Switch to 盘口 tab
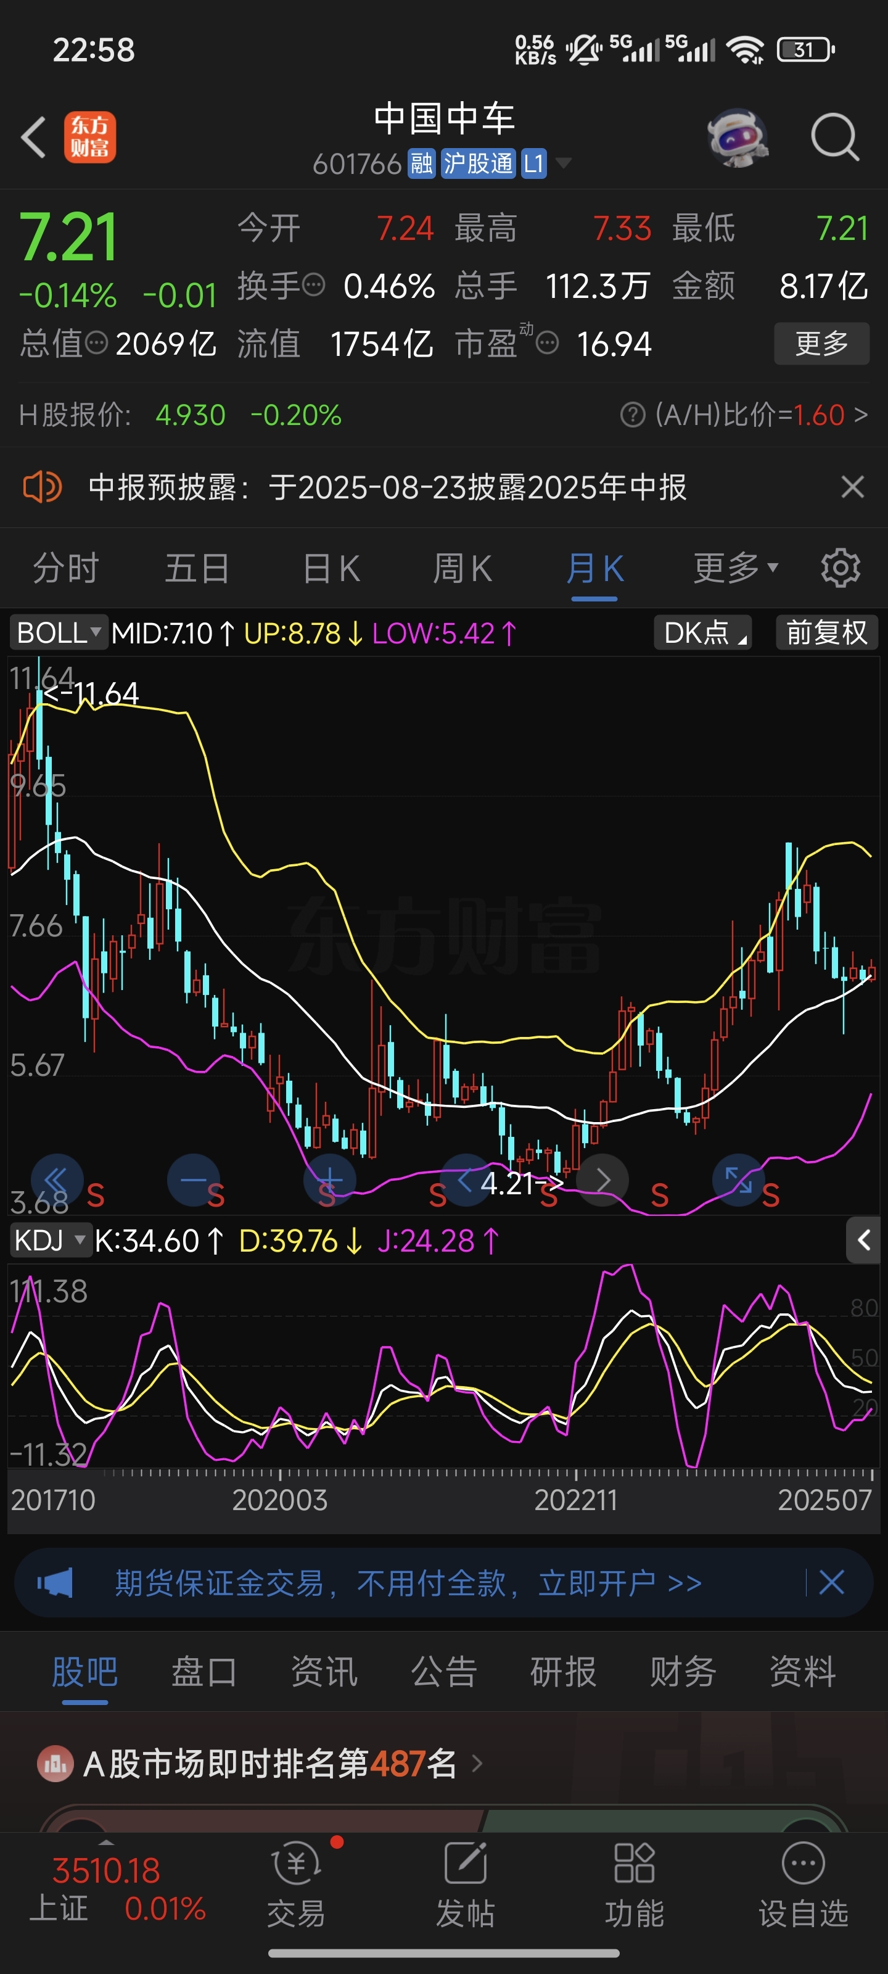 [x=203, y=1671]
